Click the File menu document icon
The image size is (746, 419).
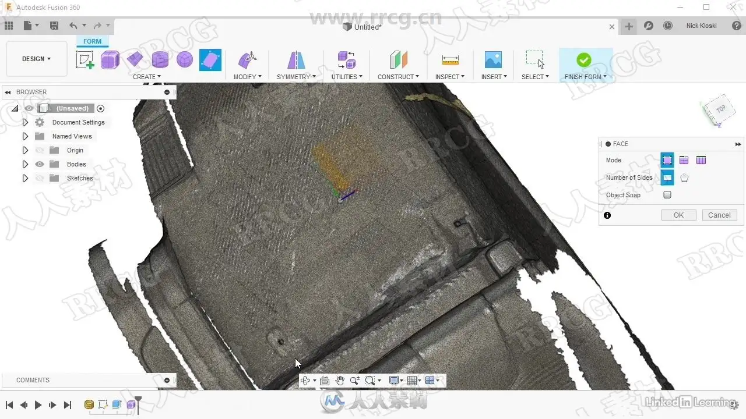28,26
